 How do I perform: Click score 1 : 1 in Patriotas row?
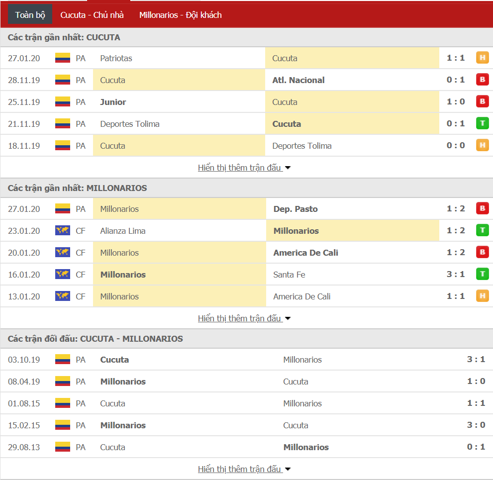coord(456,58)
